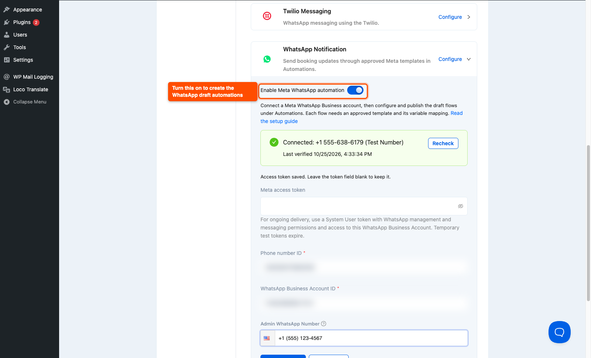Click the Settings sliders icon
The height and width of the screenshot is (358, 591).
(7, 60)
